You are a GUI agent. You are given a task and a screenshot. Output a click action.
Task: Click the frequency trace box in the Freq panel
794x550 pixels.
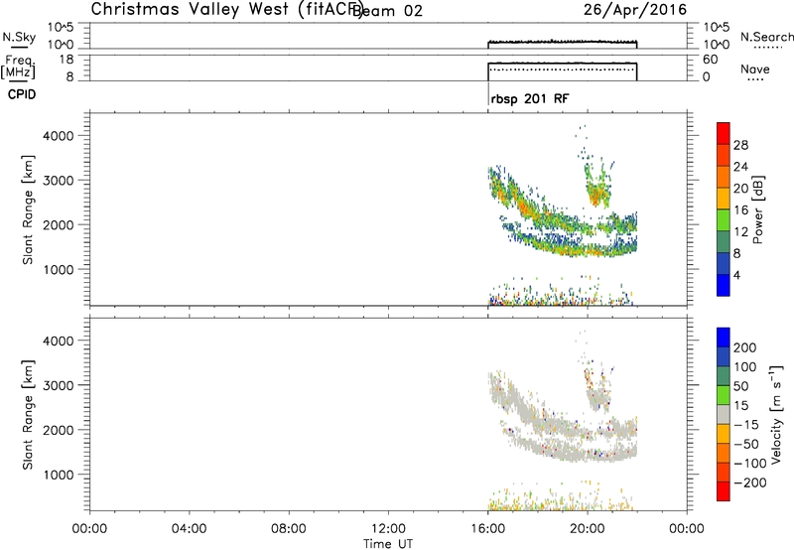562,71
